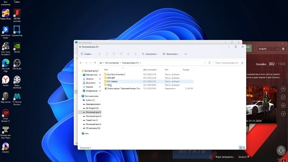Open the Сортировать (Sort) dropdown
The width and height of the screenshot is (288, 162).
(x=150, y=54)
